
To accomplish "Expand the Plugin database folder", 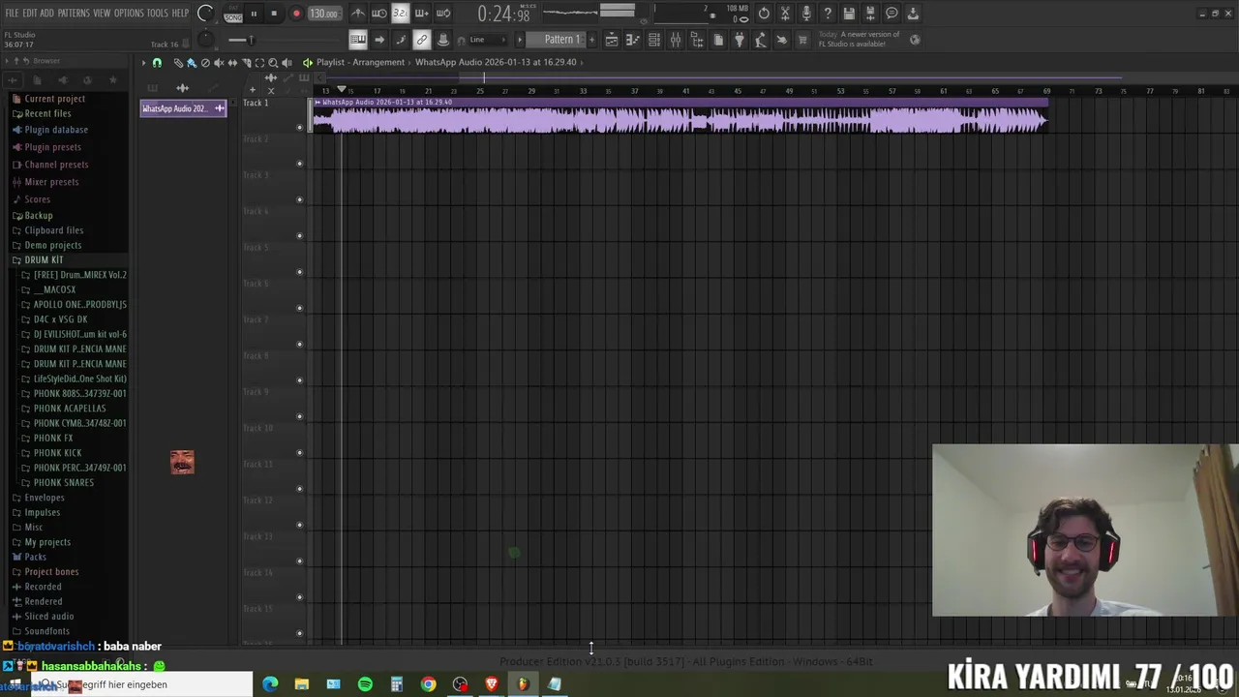I will point(56,130).
